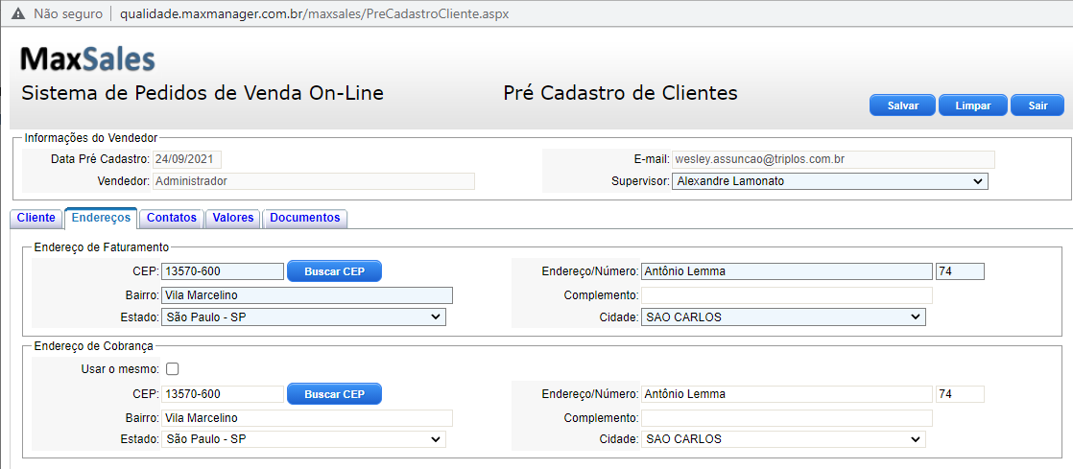Click CEP field in Endereço de Cobrança
Image resolution: width=1073 pixels, height=469 pixels.
coord(223,394)
